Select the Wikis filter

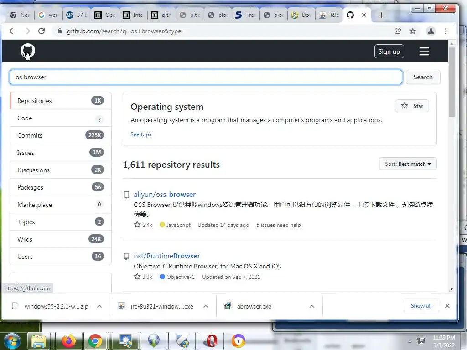click(x=61, y=239)
